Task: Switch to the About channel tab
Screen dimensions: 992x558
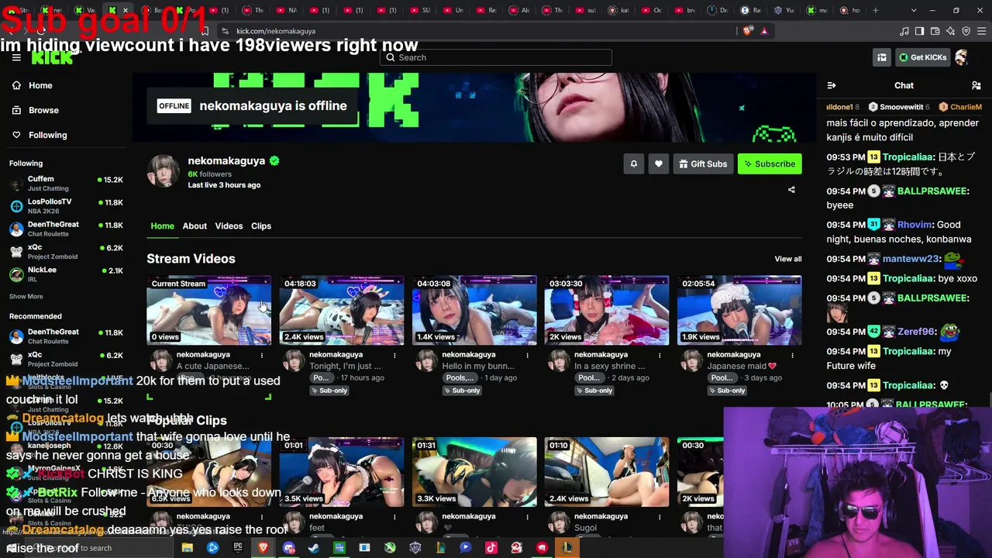Action: pos(195,226)
